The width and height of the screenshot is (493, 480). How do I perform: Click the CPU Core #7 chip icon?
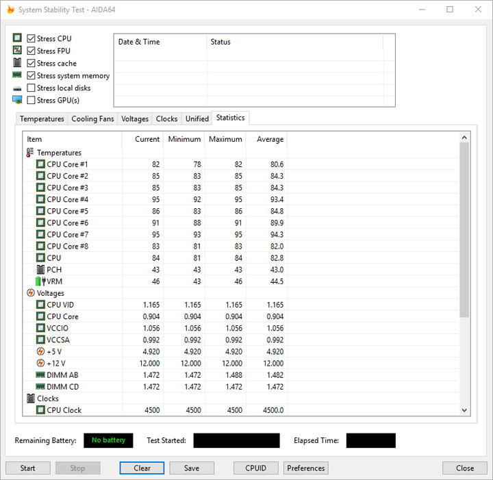40,234
